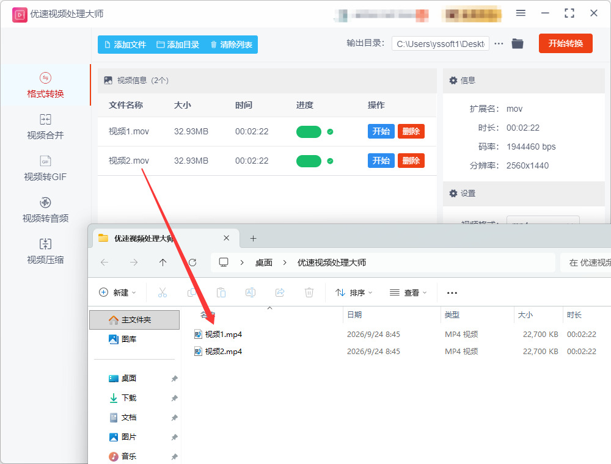Go back in File Explorer

pos(104,263)
